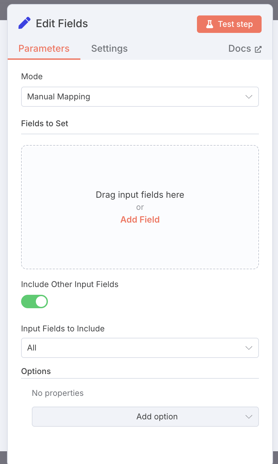
Task: Click the Test step button
Action: [229, 24]
